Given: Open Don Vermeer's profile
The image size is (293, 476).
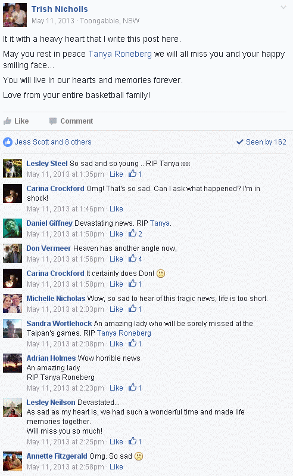Looking at the screenshot, I should tap(48, 248).
